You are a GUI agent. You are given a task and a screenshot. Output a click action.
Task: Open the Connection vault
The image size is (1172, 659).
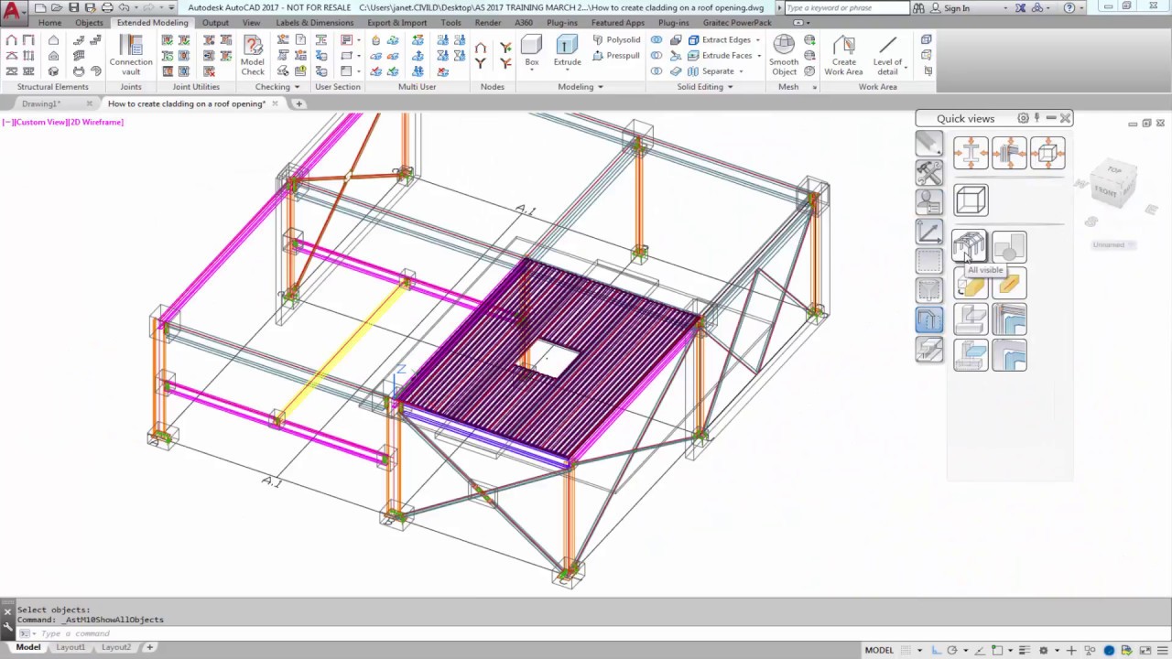131,55
